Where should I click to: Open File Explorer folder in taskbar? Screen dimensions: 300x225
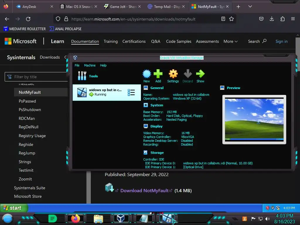pos(98,219)
